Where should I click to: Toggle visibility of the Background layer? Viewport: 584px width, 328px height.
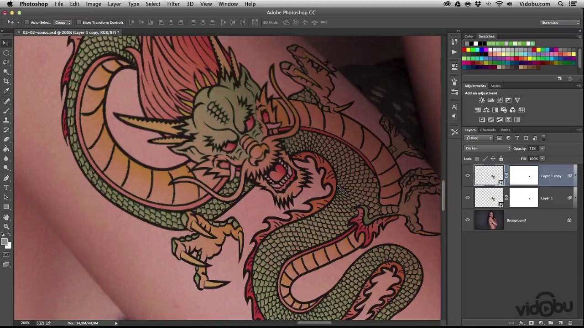pos(467,220)
